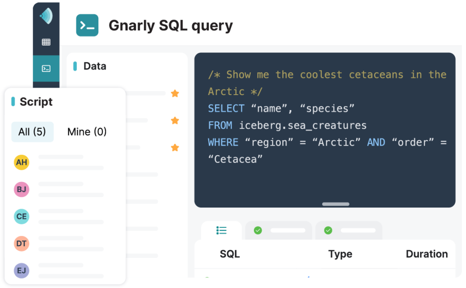Switch to Mine (0) scripts filter
This screenshot has height=288, width=466.
point(87,131)
